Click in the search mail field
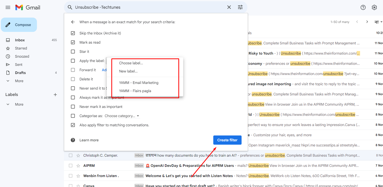The width and height of the screenshot is (383, 187). tap(148, 7)
